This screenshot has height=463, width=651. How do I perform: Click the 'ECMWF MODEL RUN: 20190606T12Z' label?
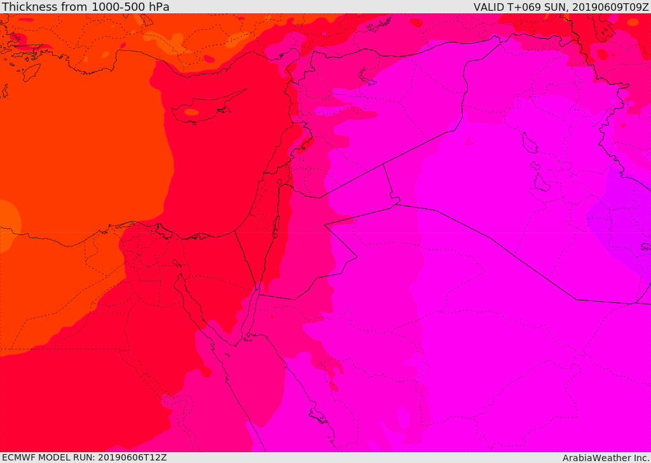click(85, 457)
